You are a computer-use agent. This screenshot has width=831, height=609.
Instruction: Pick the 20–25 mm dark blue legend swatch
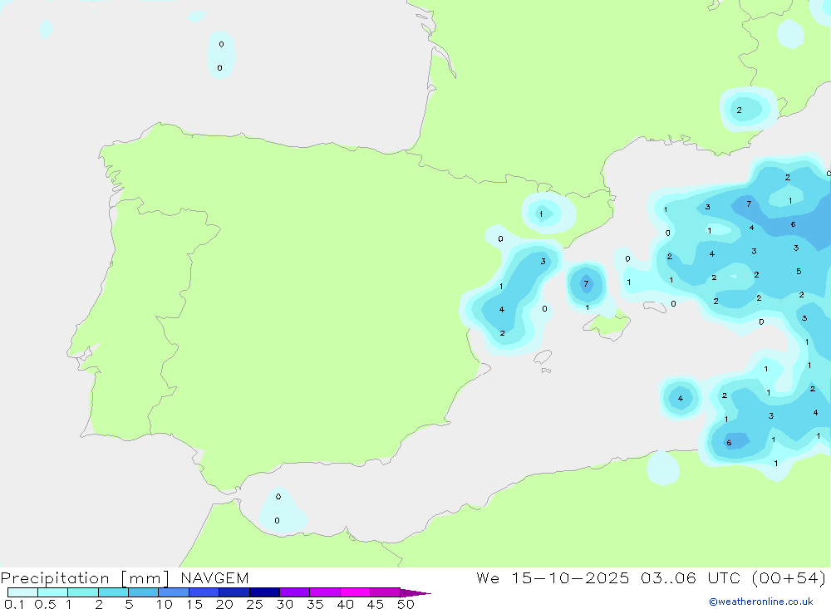click(234, 592)
